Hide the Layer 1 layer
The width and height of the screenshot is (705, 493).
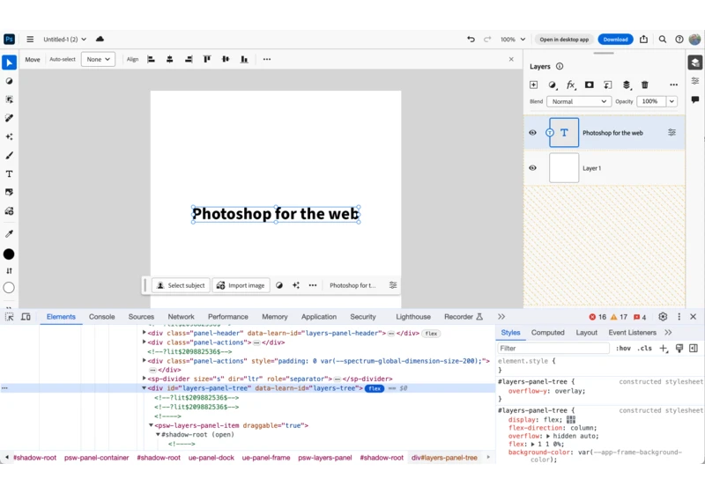tap(533, 168)
